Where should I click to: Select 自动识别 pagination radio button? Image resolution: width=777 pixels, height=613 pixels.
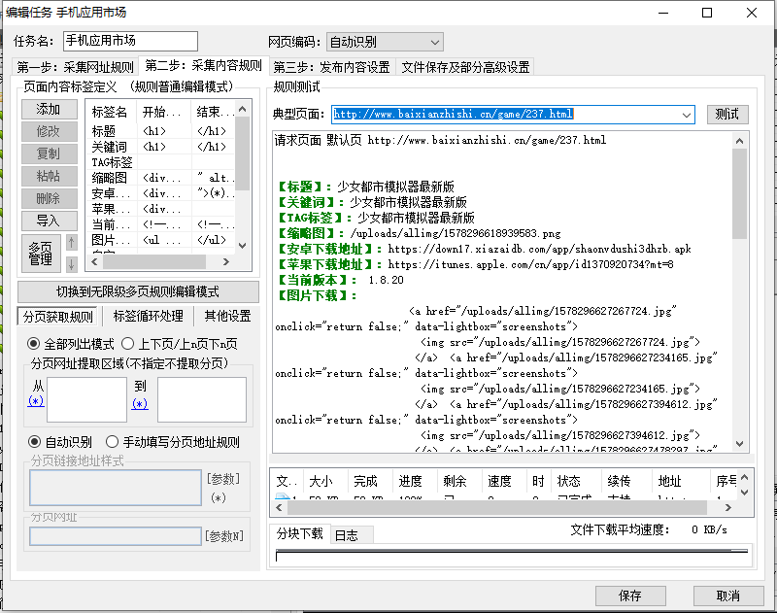[60, 442]
